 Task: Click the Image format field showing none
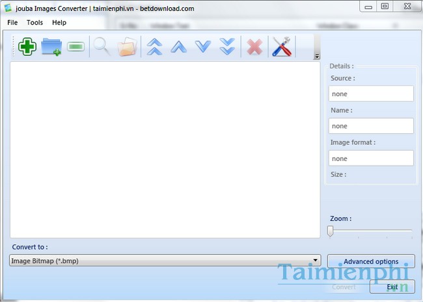coord(371,158)
